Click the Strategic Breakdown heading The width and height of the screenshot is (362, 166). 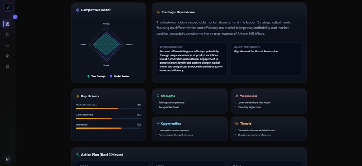pyautogui.click(x=178, y=12)
